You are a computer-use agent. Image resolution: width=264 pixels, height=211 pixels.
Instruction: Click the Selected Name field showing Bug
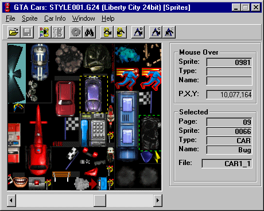pos(229,149)
